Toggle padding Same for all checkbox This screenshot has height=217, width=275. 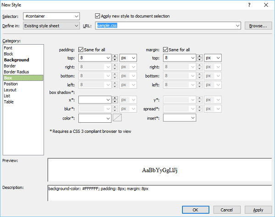click(x=81, y=50)
